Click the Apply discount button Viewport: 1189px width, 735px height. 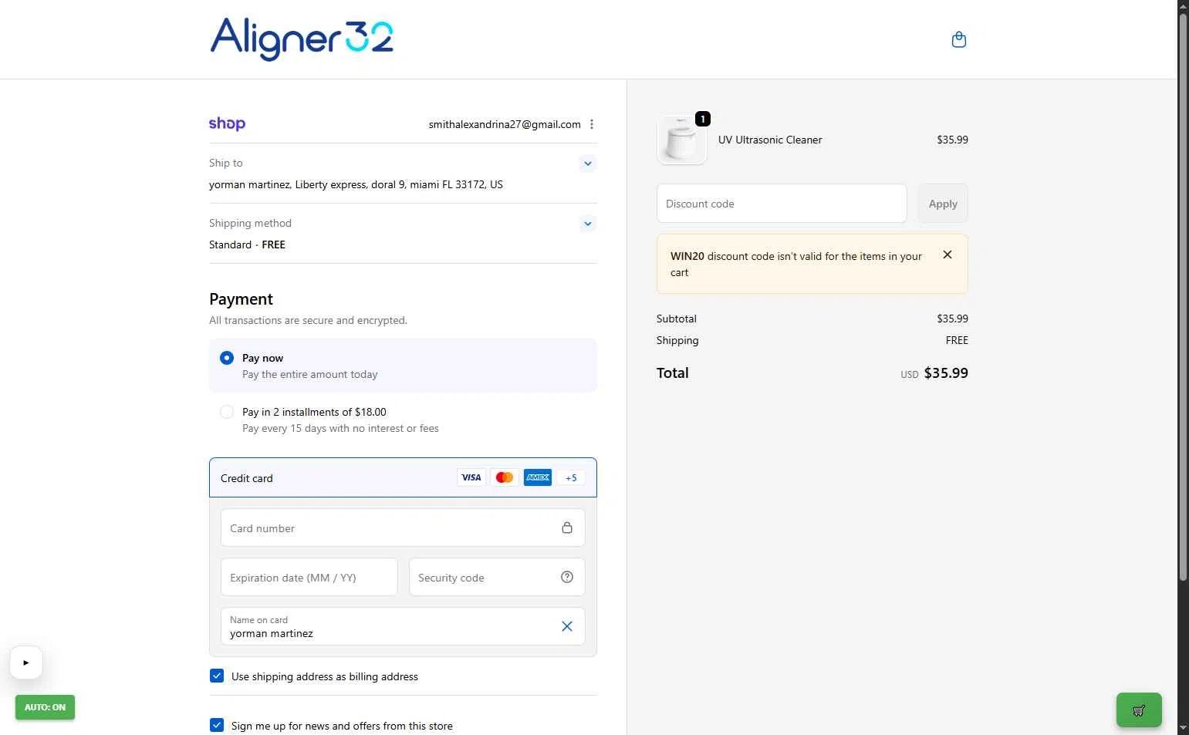point(943,204)
